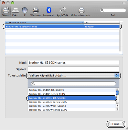The image size is (128, 130).
Task: Select Brother HL-5350DN series Bonjour row
Action: tap(62, 27)
